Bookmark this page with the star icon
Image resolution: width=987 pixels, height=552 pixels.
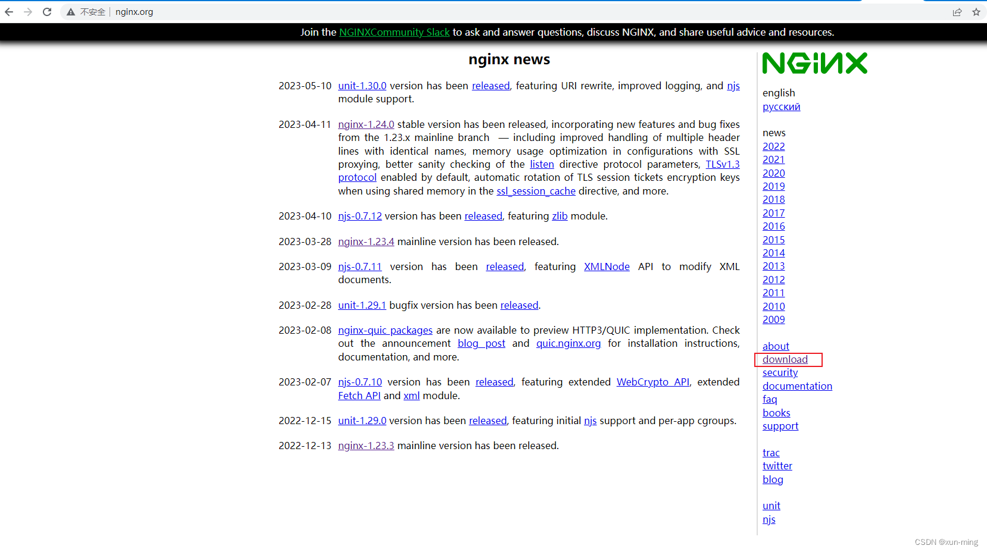(976, 12)
